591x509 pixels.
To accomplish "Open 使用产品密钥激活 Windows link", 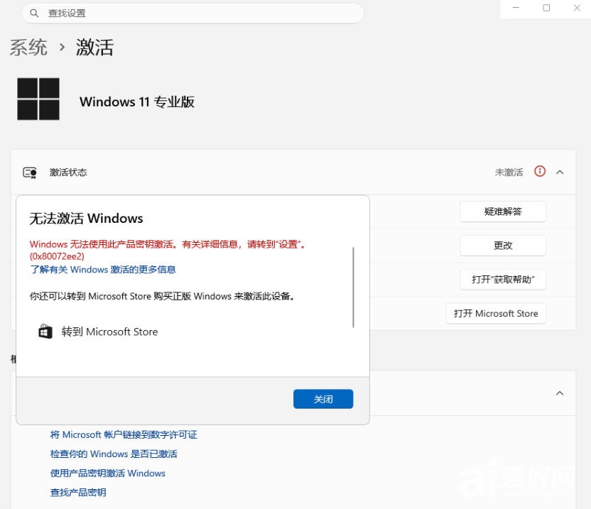I will point(107,474).
